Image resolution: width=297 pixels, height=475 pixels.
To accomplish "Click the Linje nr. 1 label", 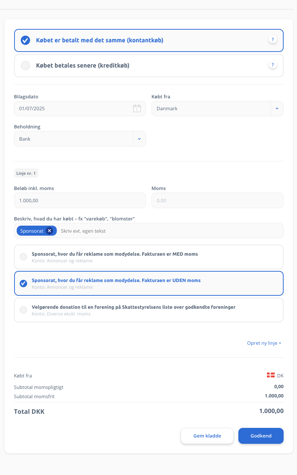I will tap(26, 173).
